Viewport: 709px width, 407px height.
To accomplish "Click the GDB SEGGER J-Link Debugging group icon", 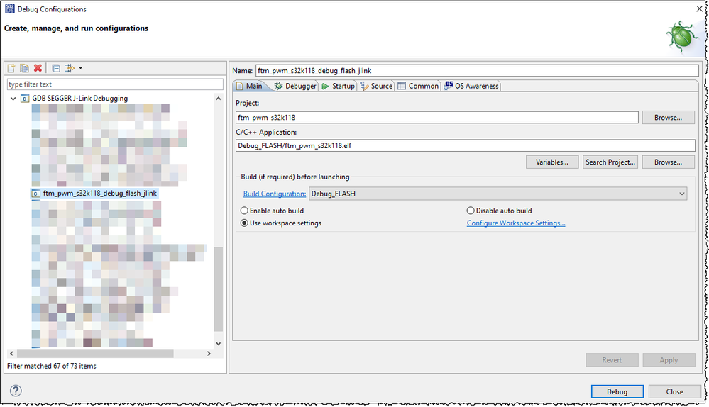I will tap(25, 99).
